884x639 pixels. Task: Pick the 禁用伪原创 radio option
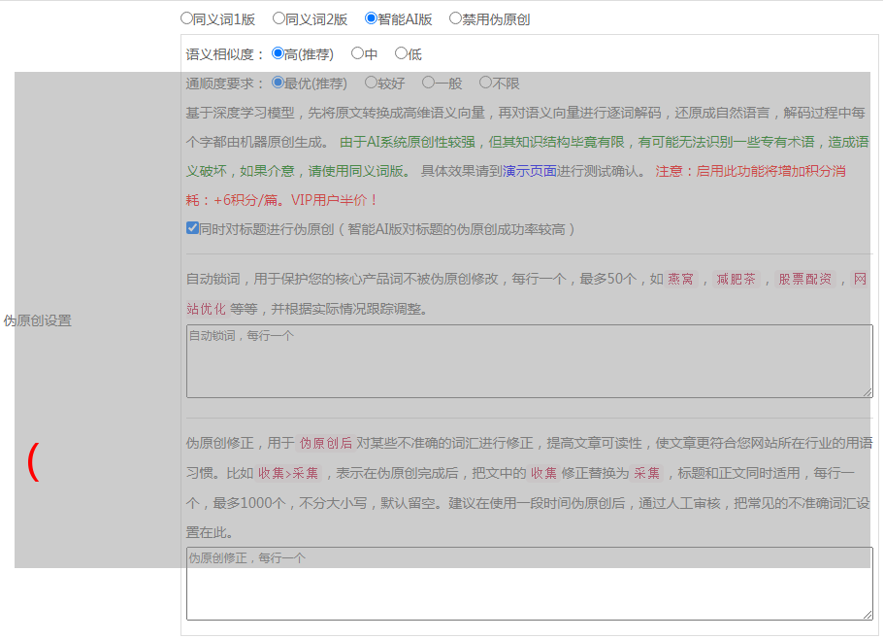pyautogui.click(x=455, y=18)
